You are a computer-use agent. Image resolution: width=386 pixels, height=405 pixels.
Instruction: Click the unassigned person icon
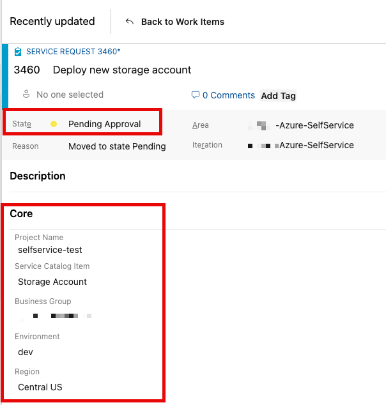point(26,95)
